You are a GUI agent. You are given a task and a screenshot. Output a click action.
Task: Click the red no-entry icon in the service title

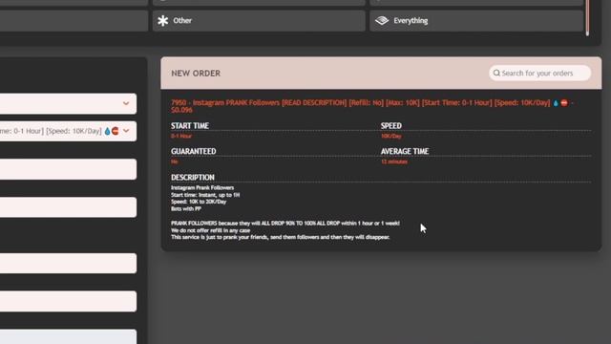564,103
